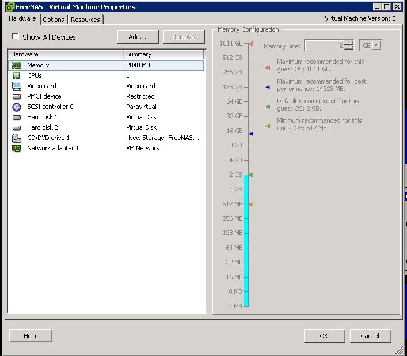Enable the Show All Devices checkbox
407x356 pixels.
(15, 37)
